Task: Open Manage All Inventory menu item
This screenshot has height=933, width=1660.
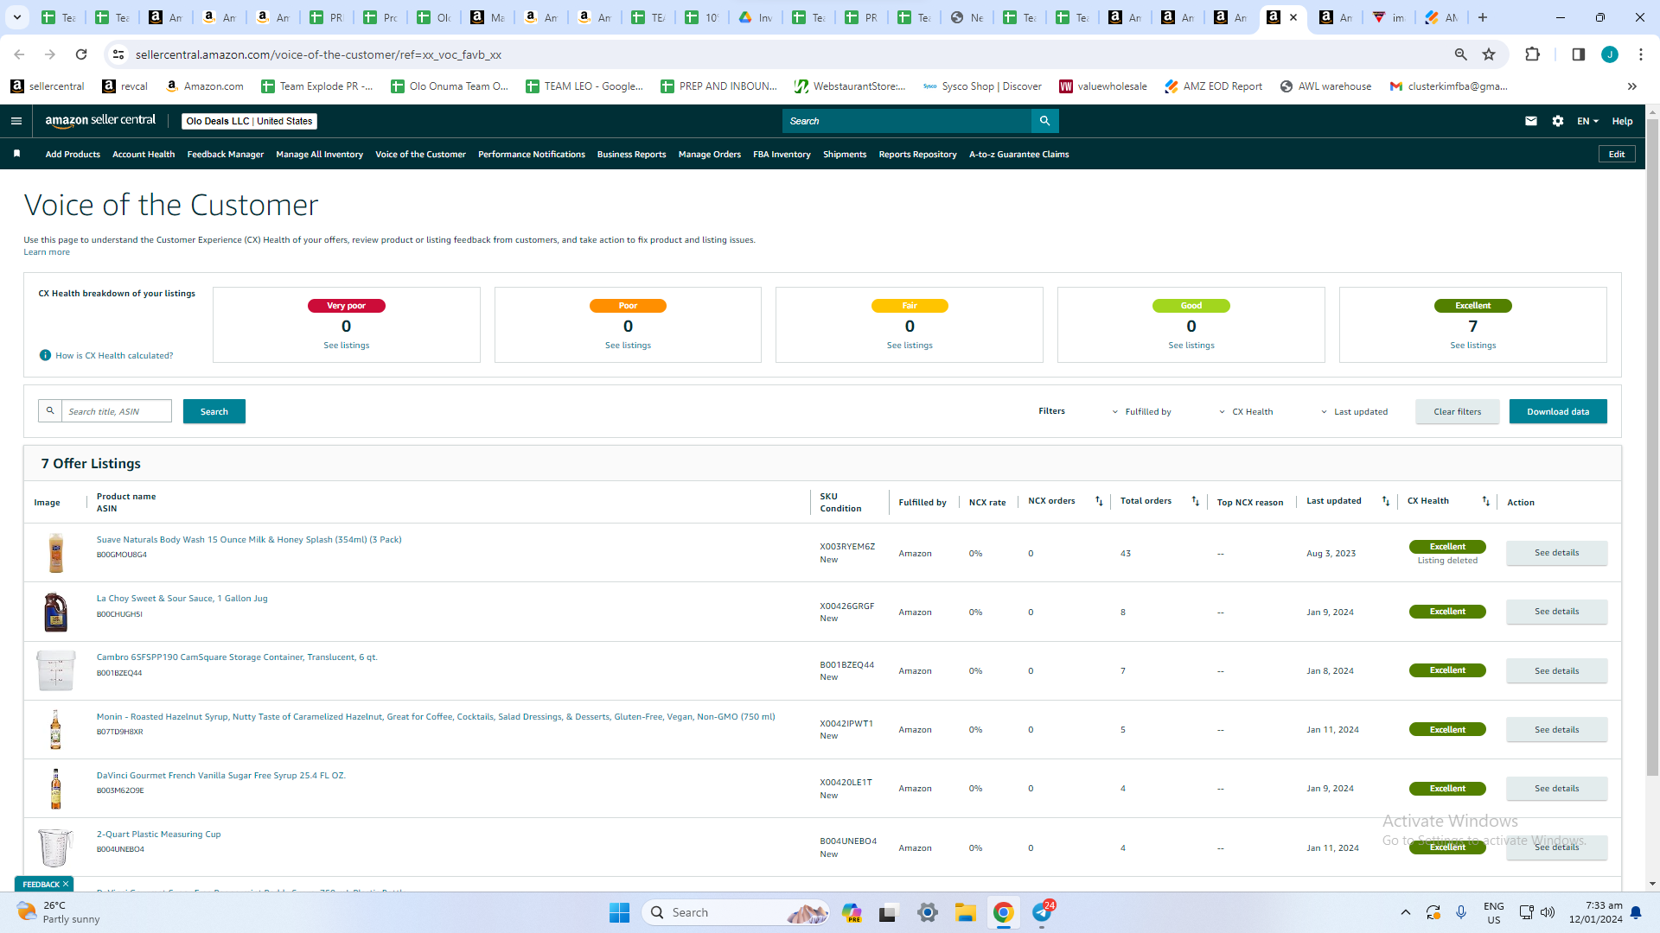Action: (x=319, y=155)
